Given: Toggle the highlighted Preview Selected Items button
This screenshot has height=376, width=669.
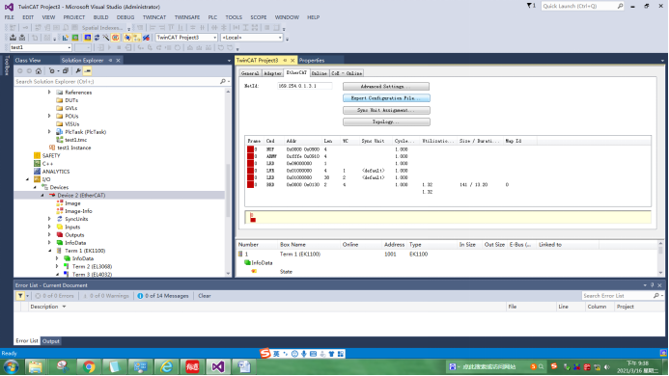Looking at the screenshot, I should click(88, 70).
